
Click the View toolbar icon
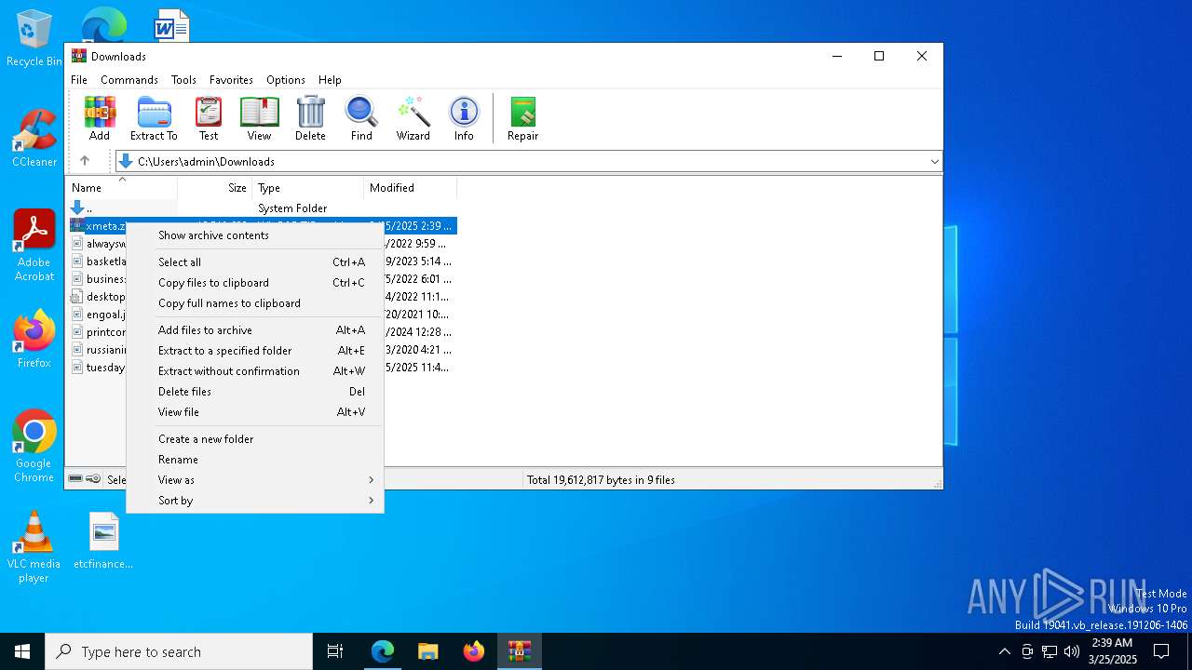click(259, 118)
